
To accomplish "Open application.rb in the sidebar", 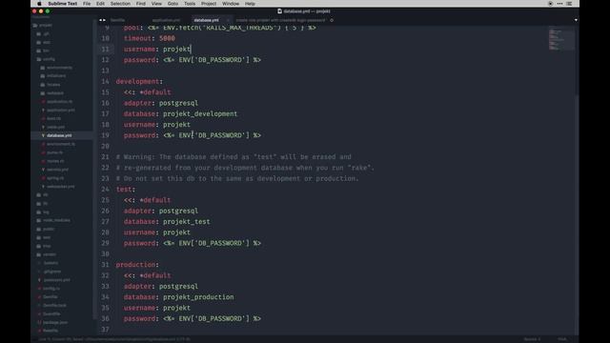I will coord(57,102).
